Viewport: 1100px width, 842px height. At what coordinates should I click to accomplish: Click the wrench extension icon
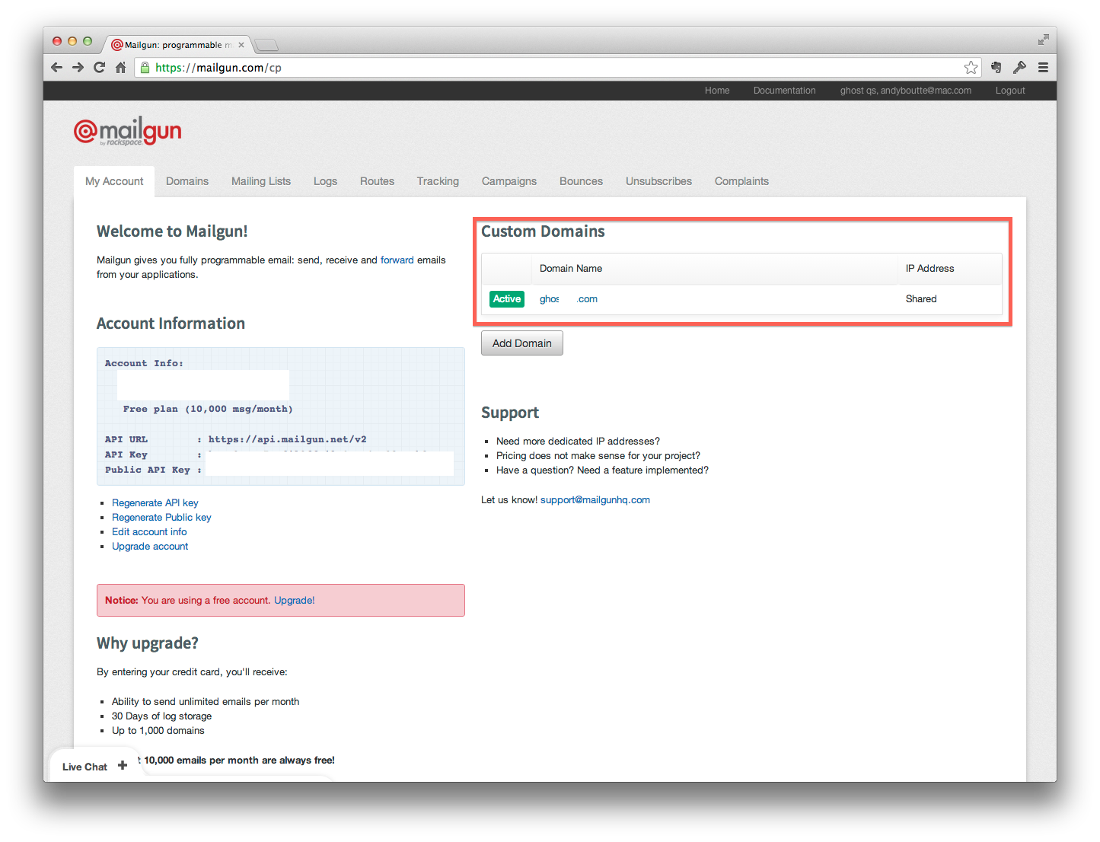coord(1019,68)
